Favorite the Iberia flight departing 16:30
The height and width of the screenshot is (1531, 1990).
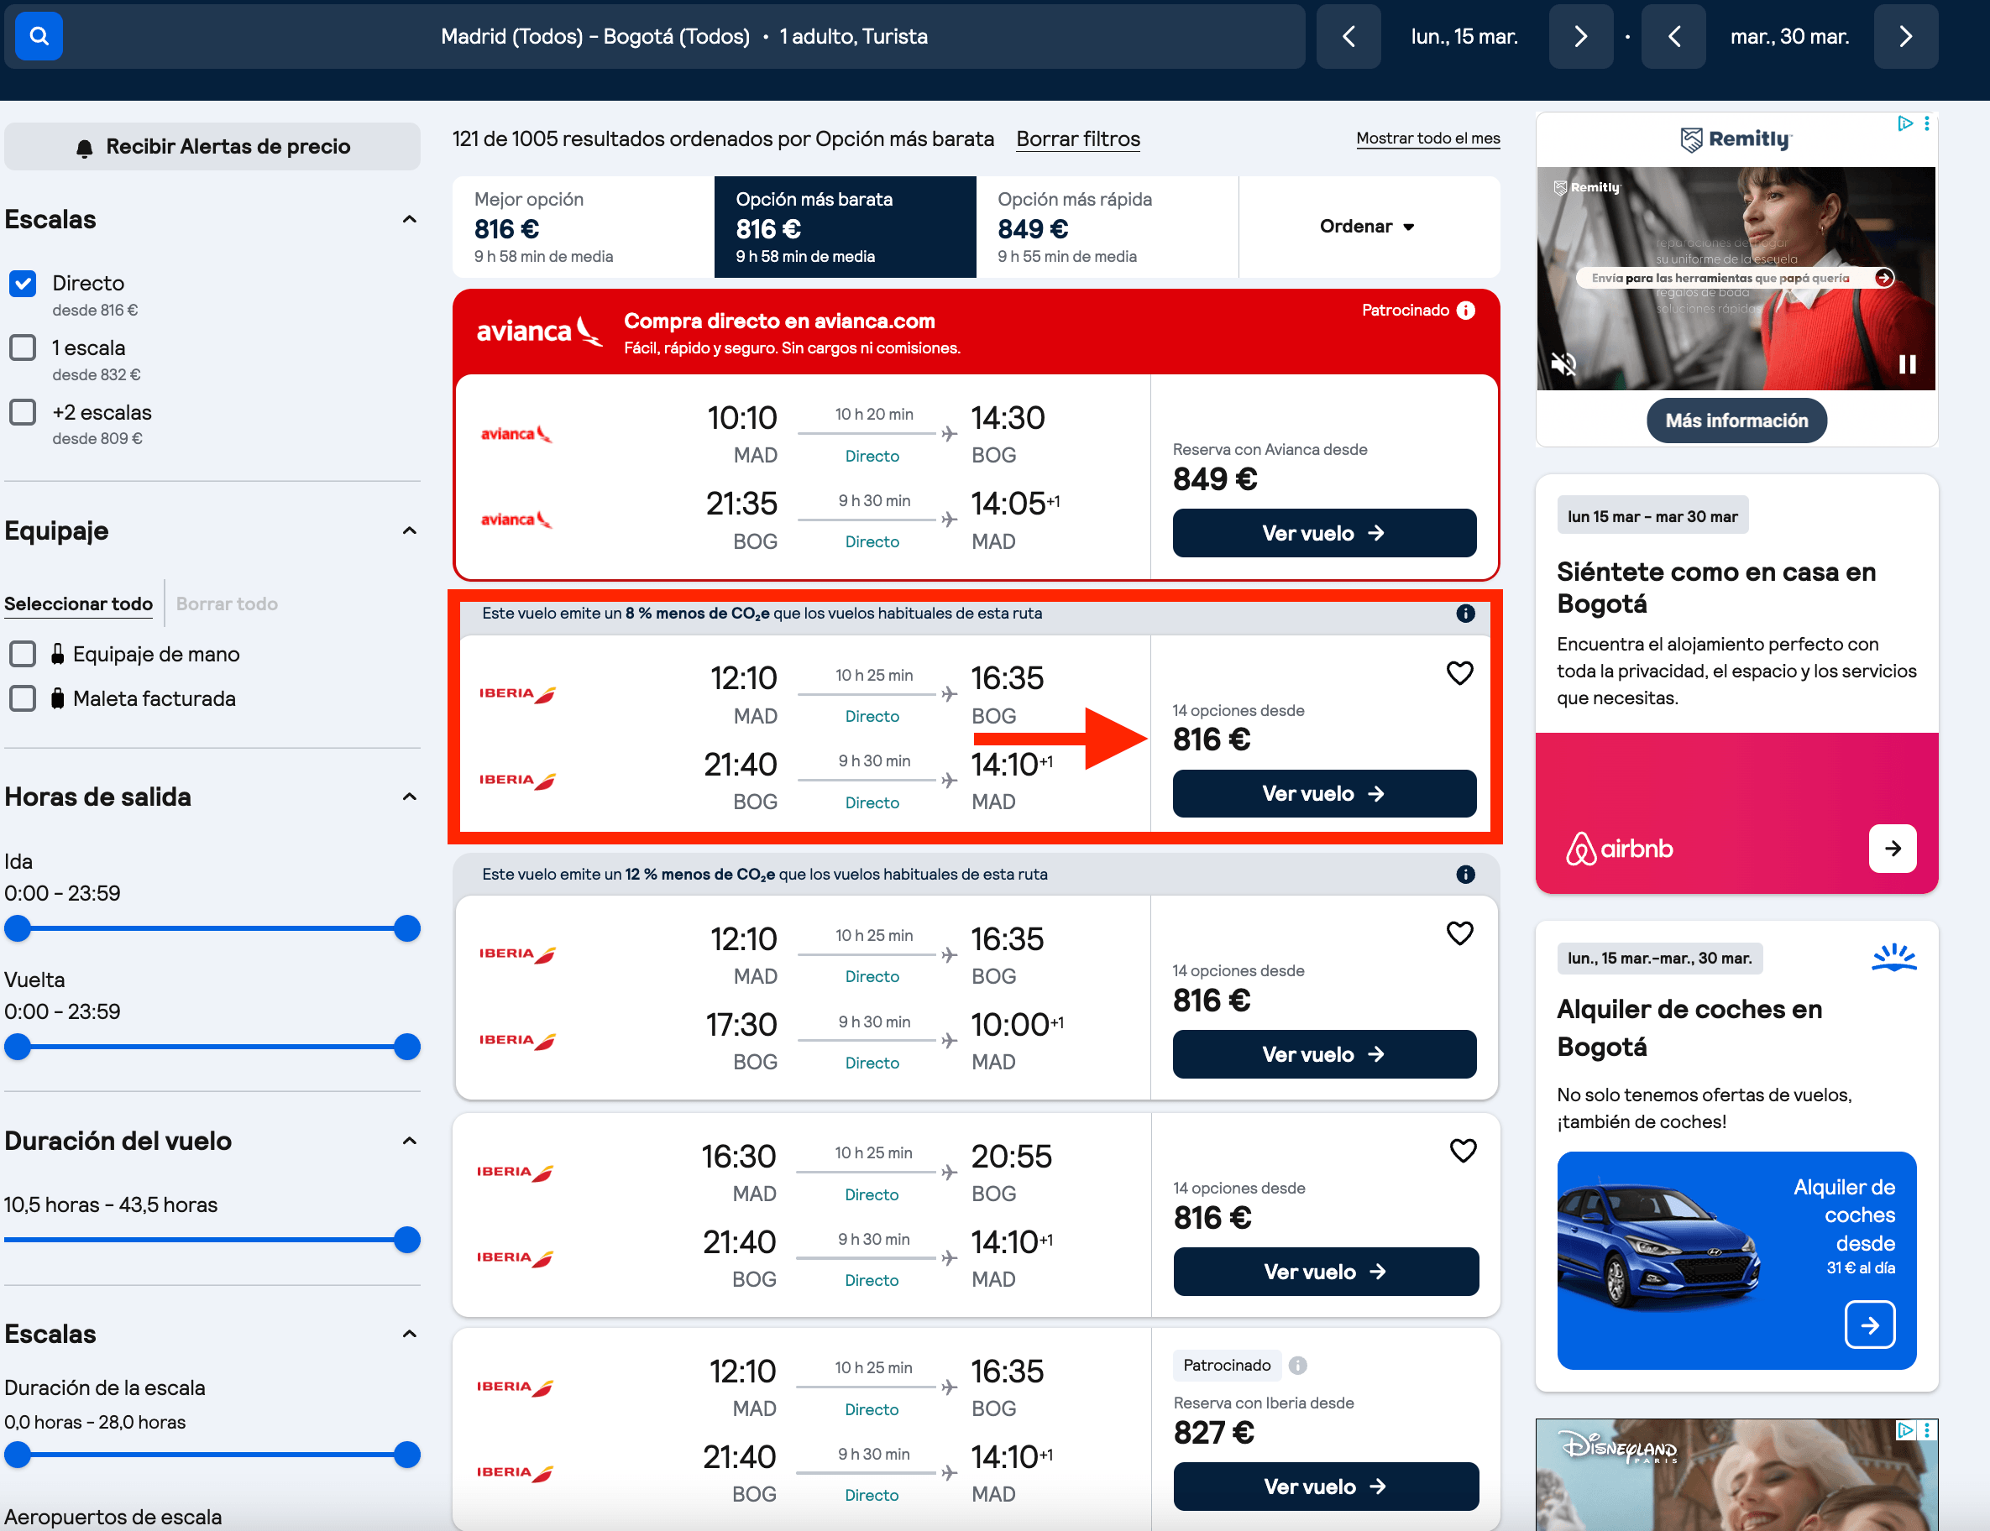coord(1463,1152)
